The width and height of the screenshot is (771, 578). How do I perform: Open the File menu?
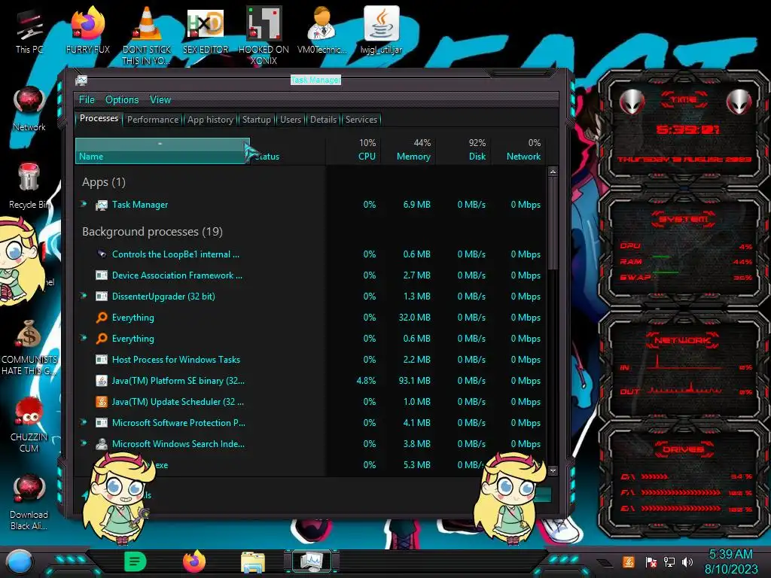coord(87,100)
